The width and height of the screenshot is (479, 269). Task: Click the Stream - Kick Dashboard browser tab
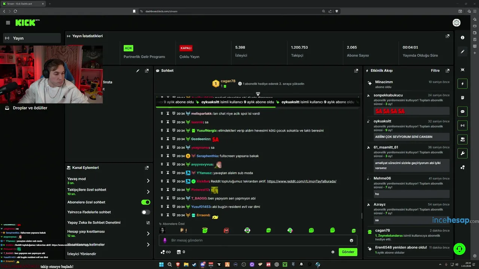point(23,4)
